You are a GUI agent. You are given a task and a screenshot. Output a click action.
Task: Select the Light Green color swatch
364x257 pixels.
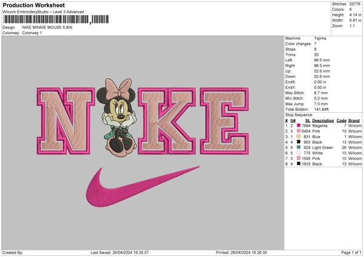[298, 147]
